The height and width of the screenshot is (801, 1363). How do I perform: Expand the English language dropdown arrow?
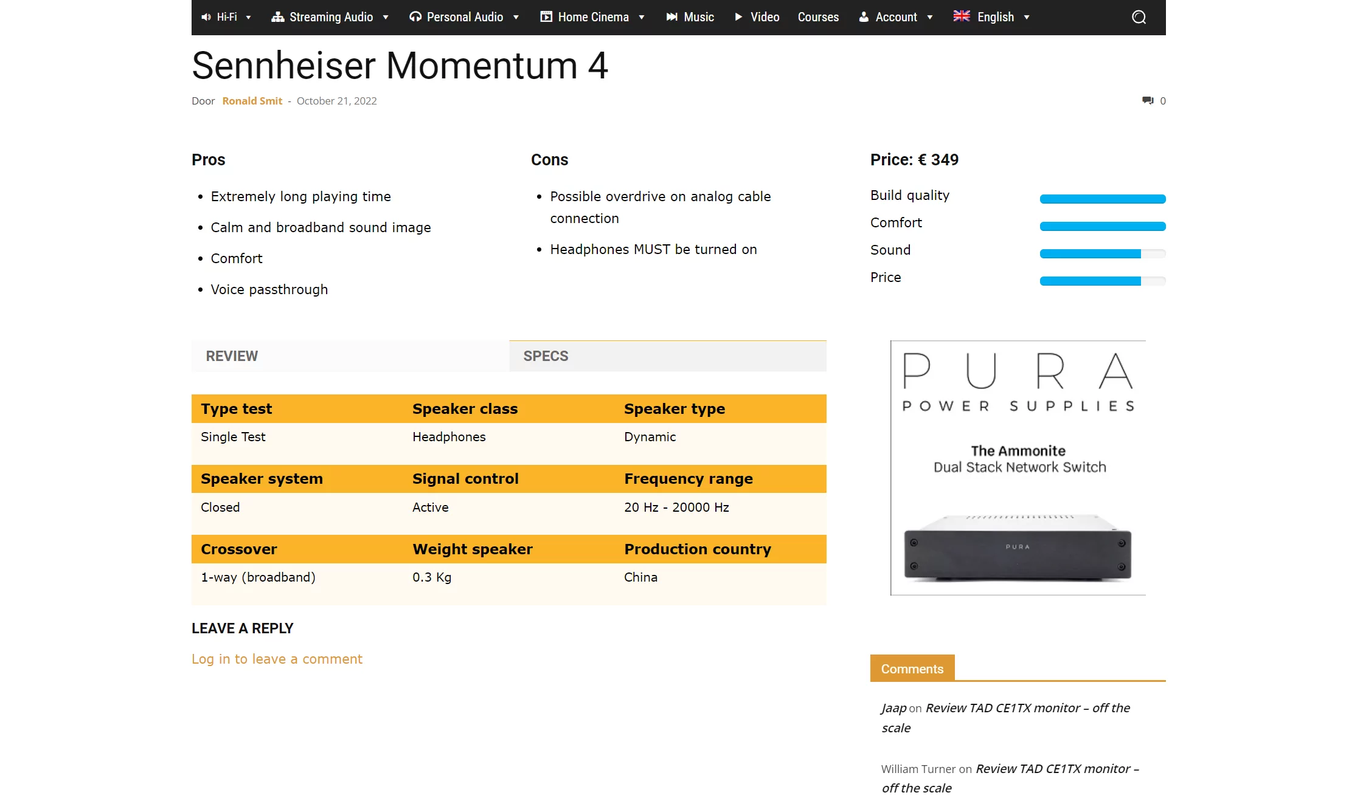click(1027, 18)
